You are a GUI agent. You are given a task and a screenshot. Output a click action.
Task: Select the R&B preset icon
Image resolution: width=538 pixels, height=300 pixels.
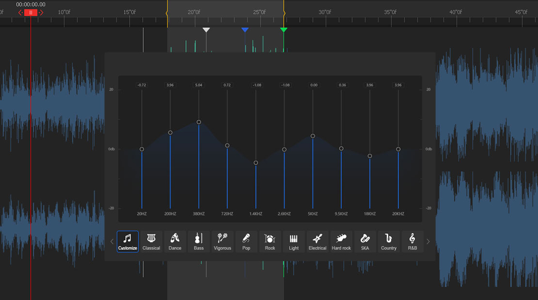click(412, 241)
